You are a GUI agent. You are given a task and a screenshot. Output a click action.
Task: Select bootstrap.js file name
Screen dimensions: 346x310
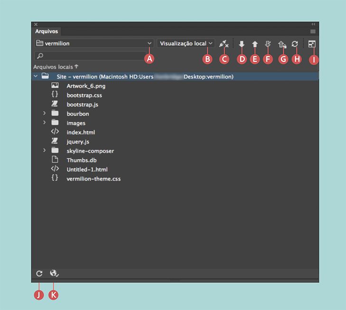tap(83, 105)
